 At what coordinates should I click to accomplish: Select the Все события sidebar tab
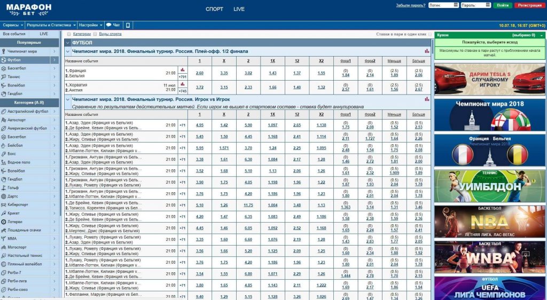(x=14, y=34)
